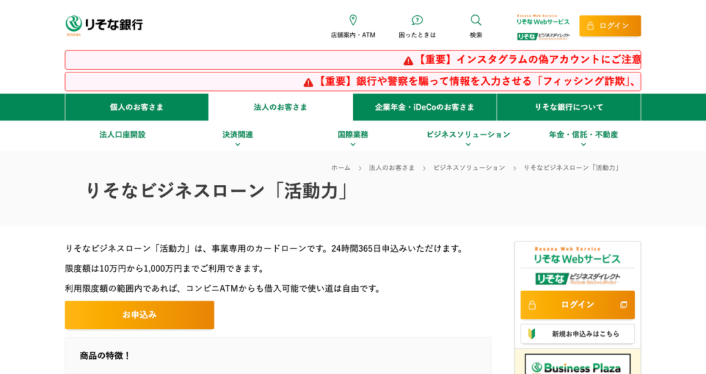
Task: Click the sidebar ログイン button
Action: pyautogui.click(x=578, y=305)
